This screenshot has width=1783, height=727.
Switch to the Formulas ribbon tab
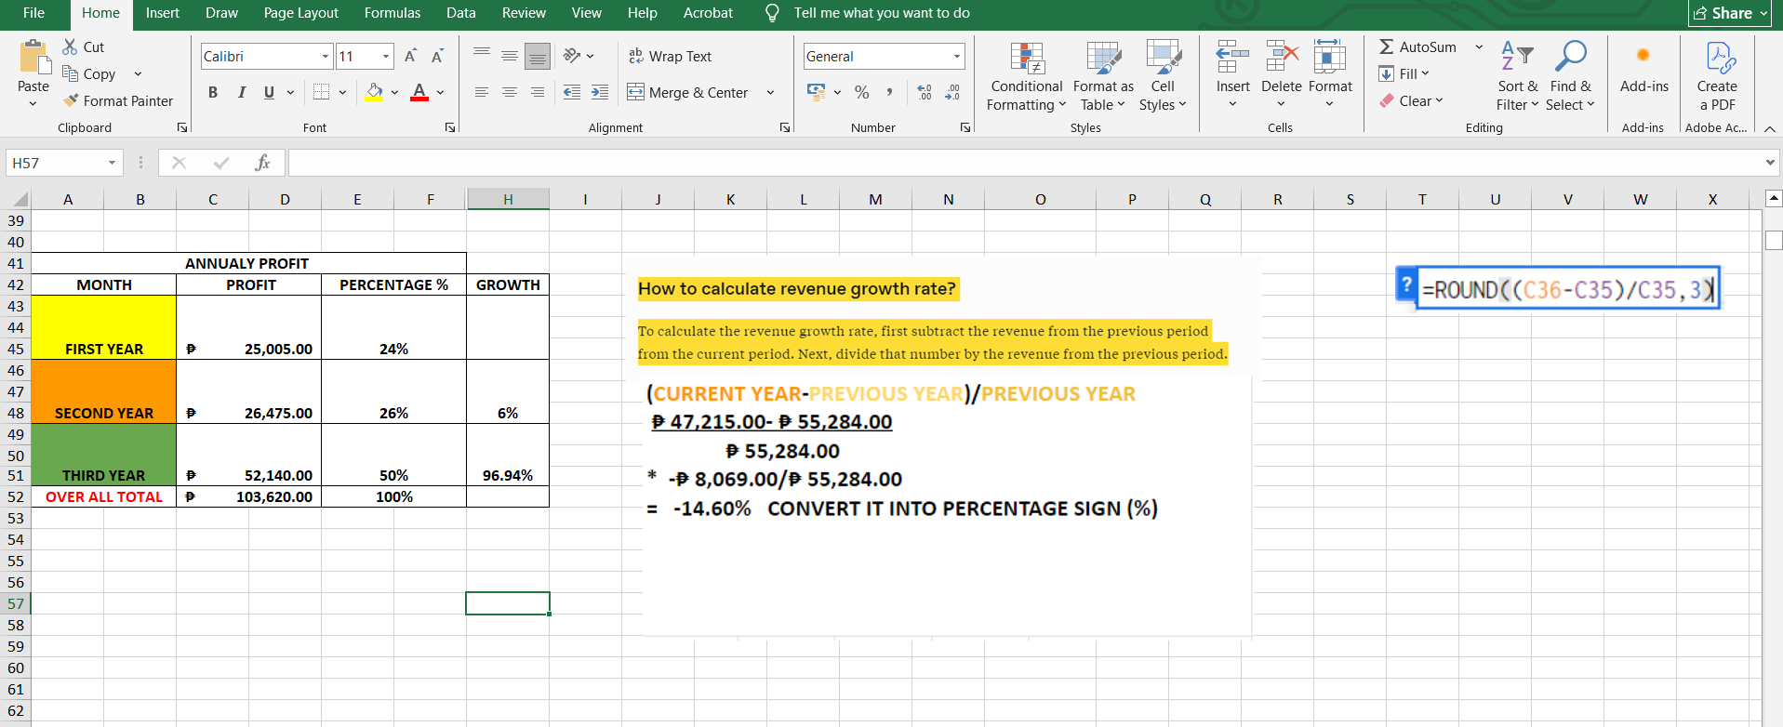pyautogui.click(x=392, y=13)
